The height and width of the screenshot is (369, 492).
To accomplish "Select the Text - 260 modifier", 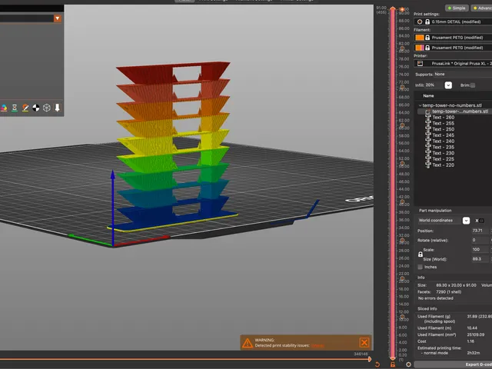I will point(443,118).
